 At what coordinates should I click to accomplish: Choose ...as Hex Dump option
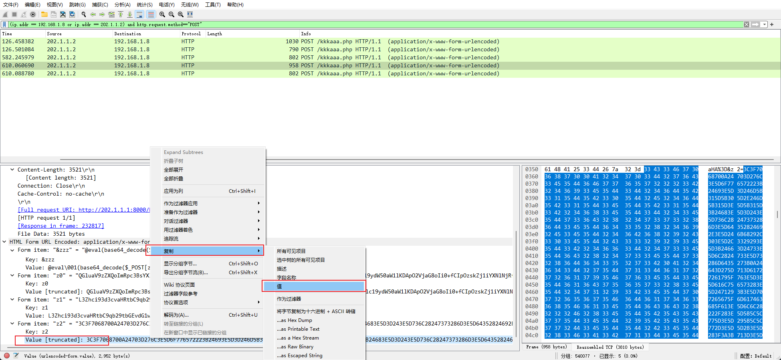click(x=314, y=320)
